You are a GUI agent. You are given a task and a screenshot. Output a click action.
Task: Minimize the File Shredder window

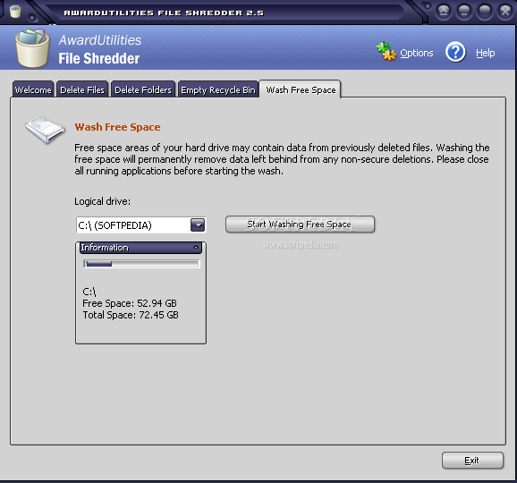point(464,12)
